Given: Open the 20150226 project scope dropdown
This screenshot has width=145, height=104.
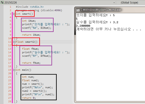Looking at the screenshot, I should click(114, 3).
